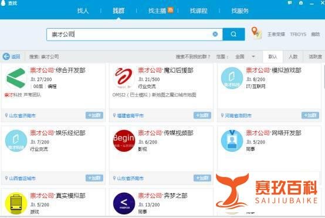This screenshot has height=218, width=325.
Task: Open the blue avatar of 娱乐经纪部
Action: [16, 141]
